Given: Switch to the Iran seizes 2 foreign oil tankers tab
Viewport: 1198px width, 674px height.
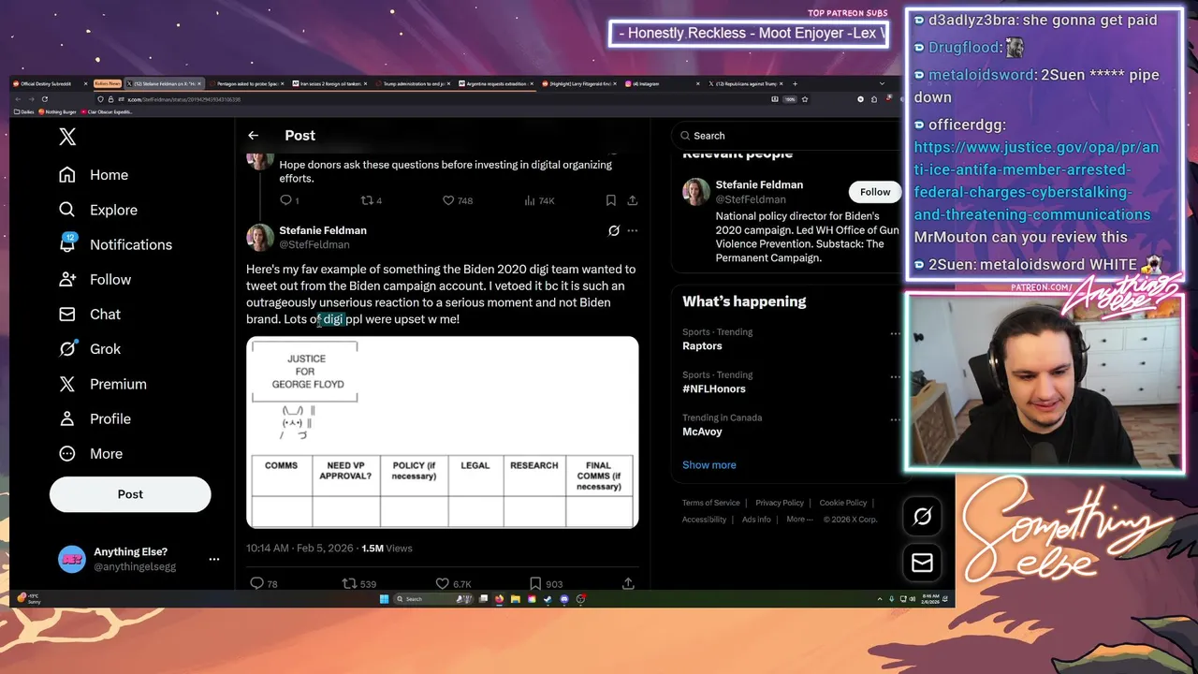Looking at the screenshot, I should pos(331,83).
